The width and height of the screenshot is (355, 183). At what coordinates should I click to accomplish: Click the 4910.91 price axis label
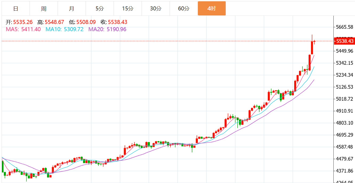click(x=345, y=111)
